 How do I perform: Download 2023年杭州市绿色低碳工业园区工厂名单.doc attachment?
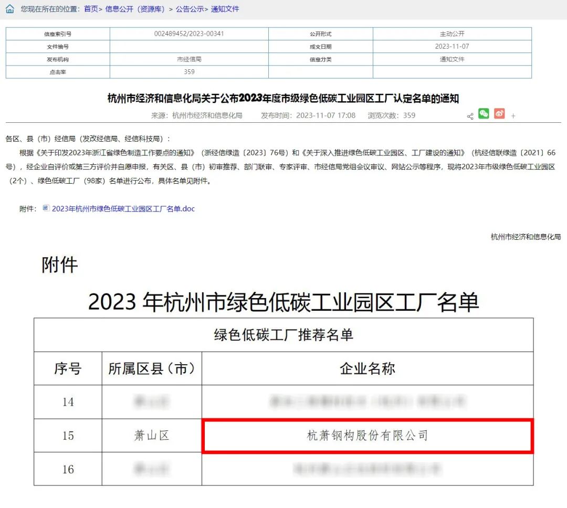click(123, 208)
